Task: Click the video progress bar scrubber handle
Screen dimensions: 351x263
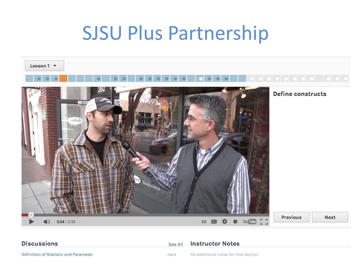Action: pyautogui.click(x=31, y=215)
